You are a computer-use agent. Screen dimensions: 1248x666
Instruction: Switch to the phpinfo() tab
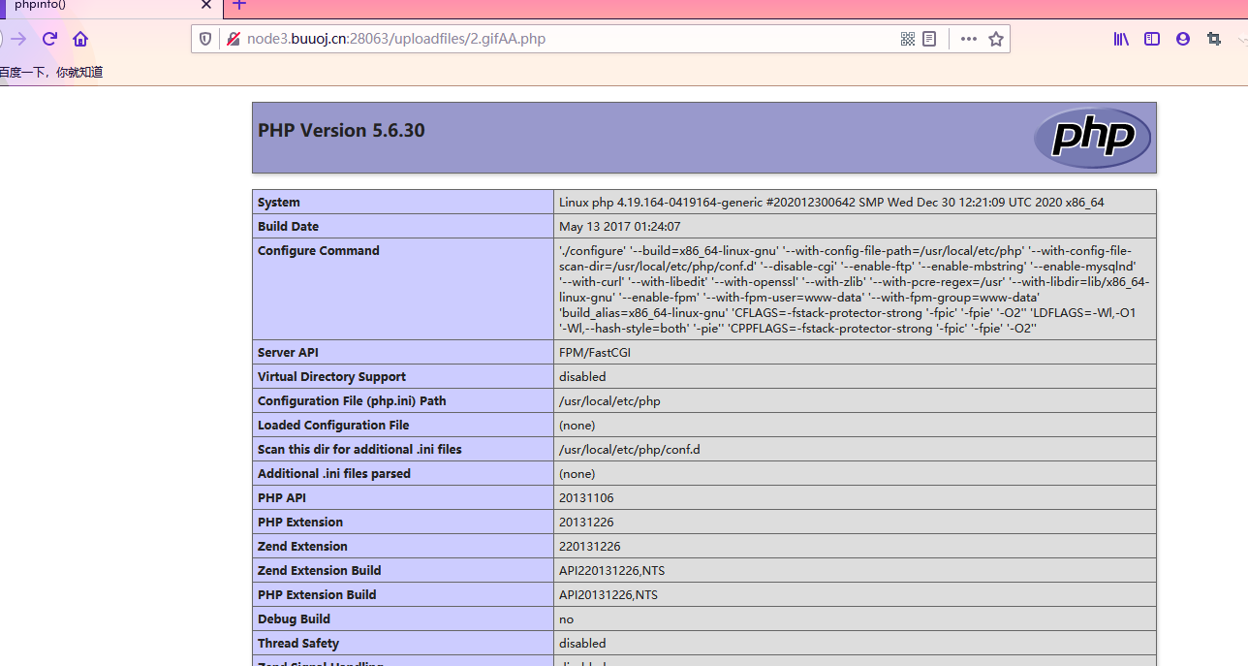[x=97, y=7]
